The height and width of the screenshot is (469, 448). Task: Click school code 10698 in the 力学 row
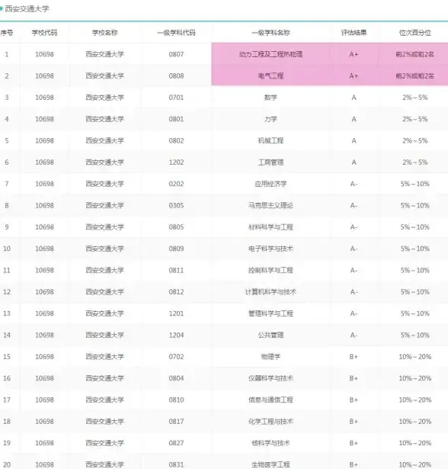(44, 119)
